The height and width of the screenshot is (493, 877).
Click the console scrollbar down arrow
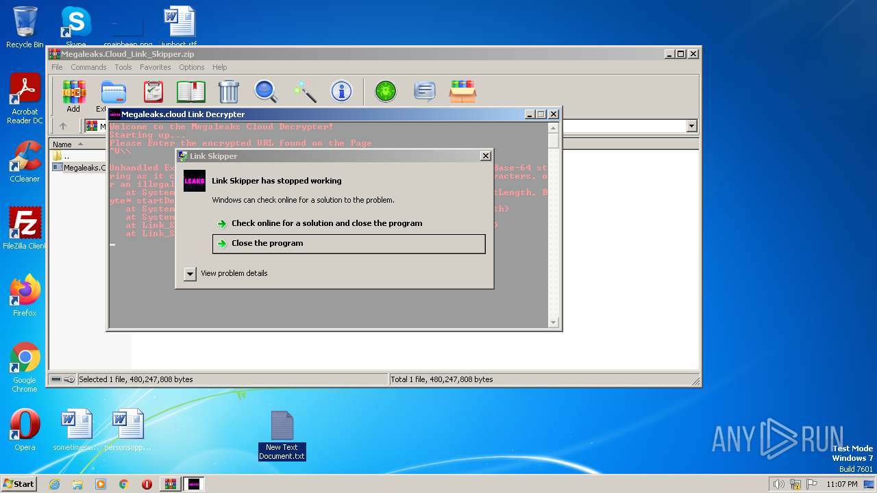554,323
